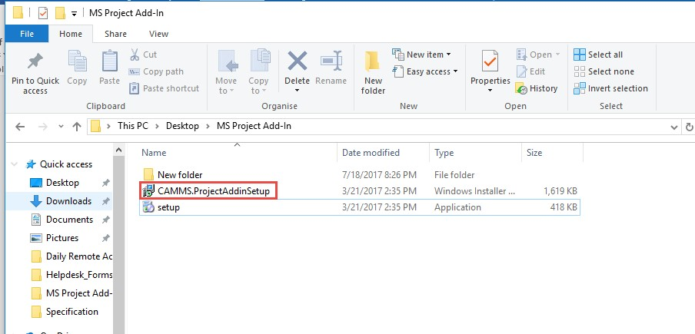Image resolution: width=695 pixels, height=334 pixels.
Task: Click the Paste clipboard icon
Action: (x=109, y=61)
